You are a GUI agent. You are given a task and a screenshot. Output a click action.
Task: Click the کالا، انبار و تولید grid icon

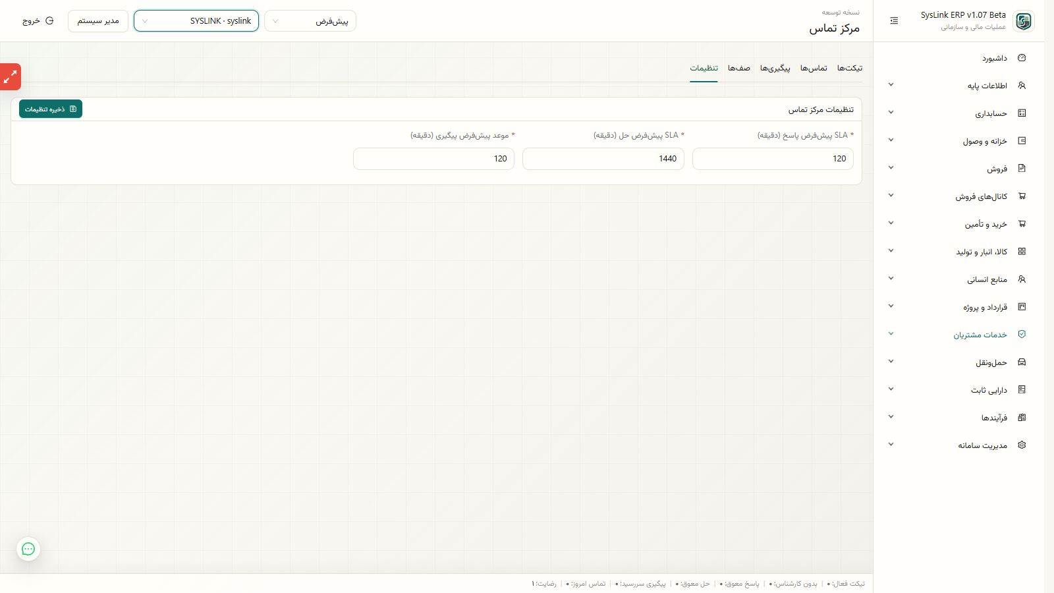[x=1022, y=252]
